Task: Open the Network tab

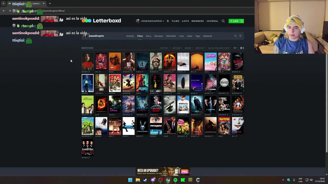Action: 208,36
